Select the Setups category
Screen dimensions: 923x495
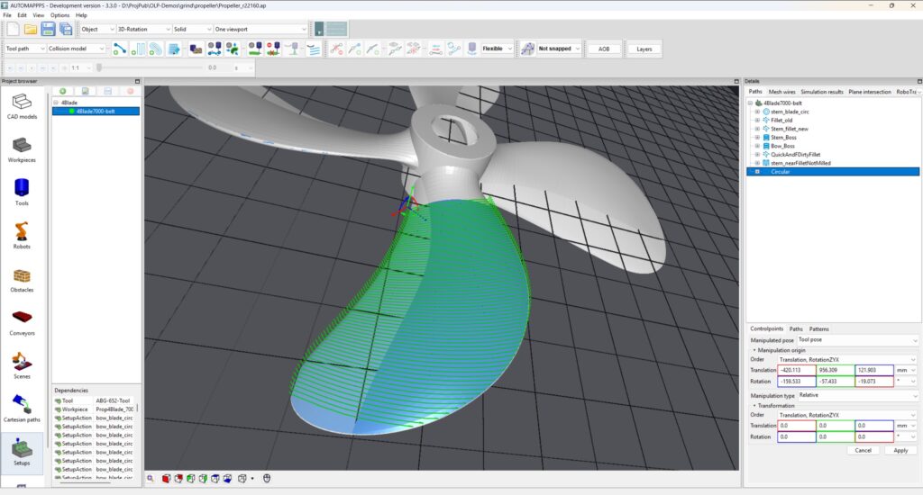point(22,452)
